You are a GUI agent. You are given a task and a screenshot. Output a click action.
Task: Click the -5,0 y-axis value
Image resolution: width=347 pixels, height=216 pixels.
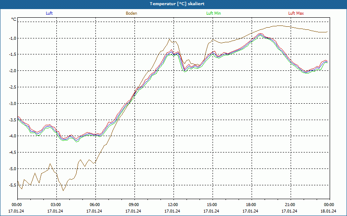pos(13,168)
